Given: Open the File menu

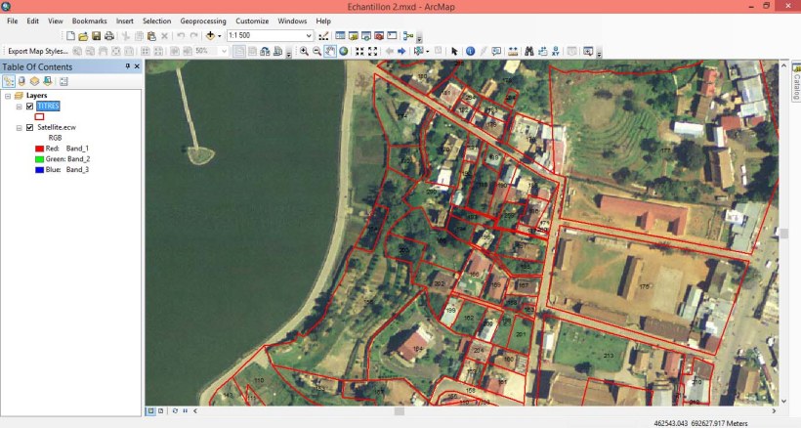Looking at the screenshot, I should [13, 21].
